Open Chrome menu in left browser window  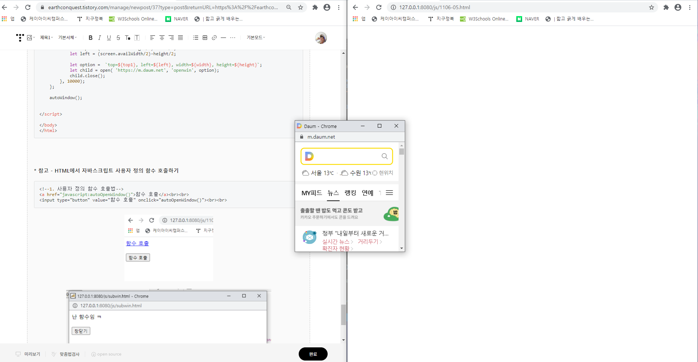(339, 7)
